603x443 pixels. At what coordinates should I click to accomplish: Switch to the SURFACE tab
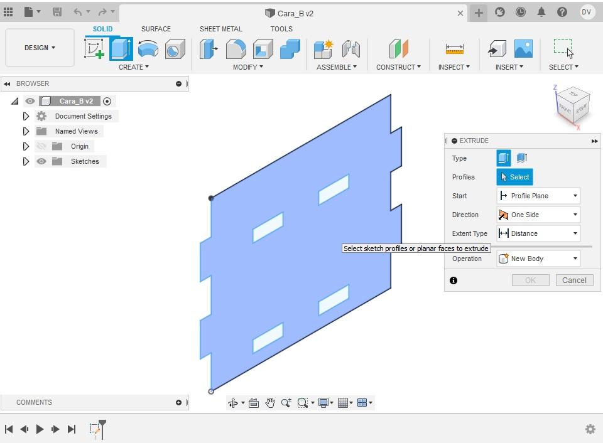click(156, 29)
